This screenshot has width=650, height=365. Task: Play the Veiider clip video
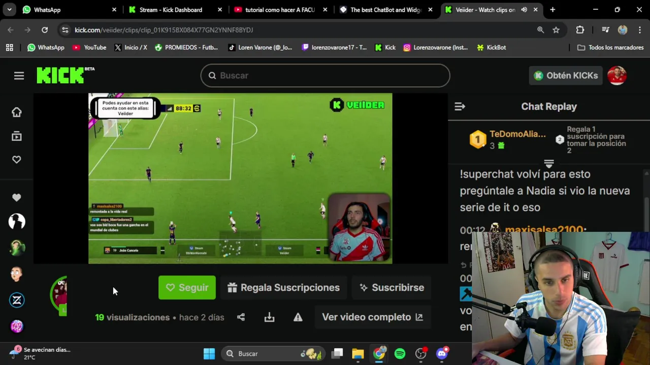pos(240,178)
